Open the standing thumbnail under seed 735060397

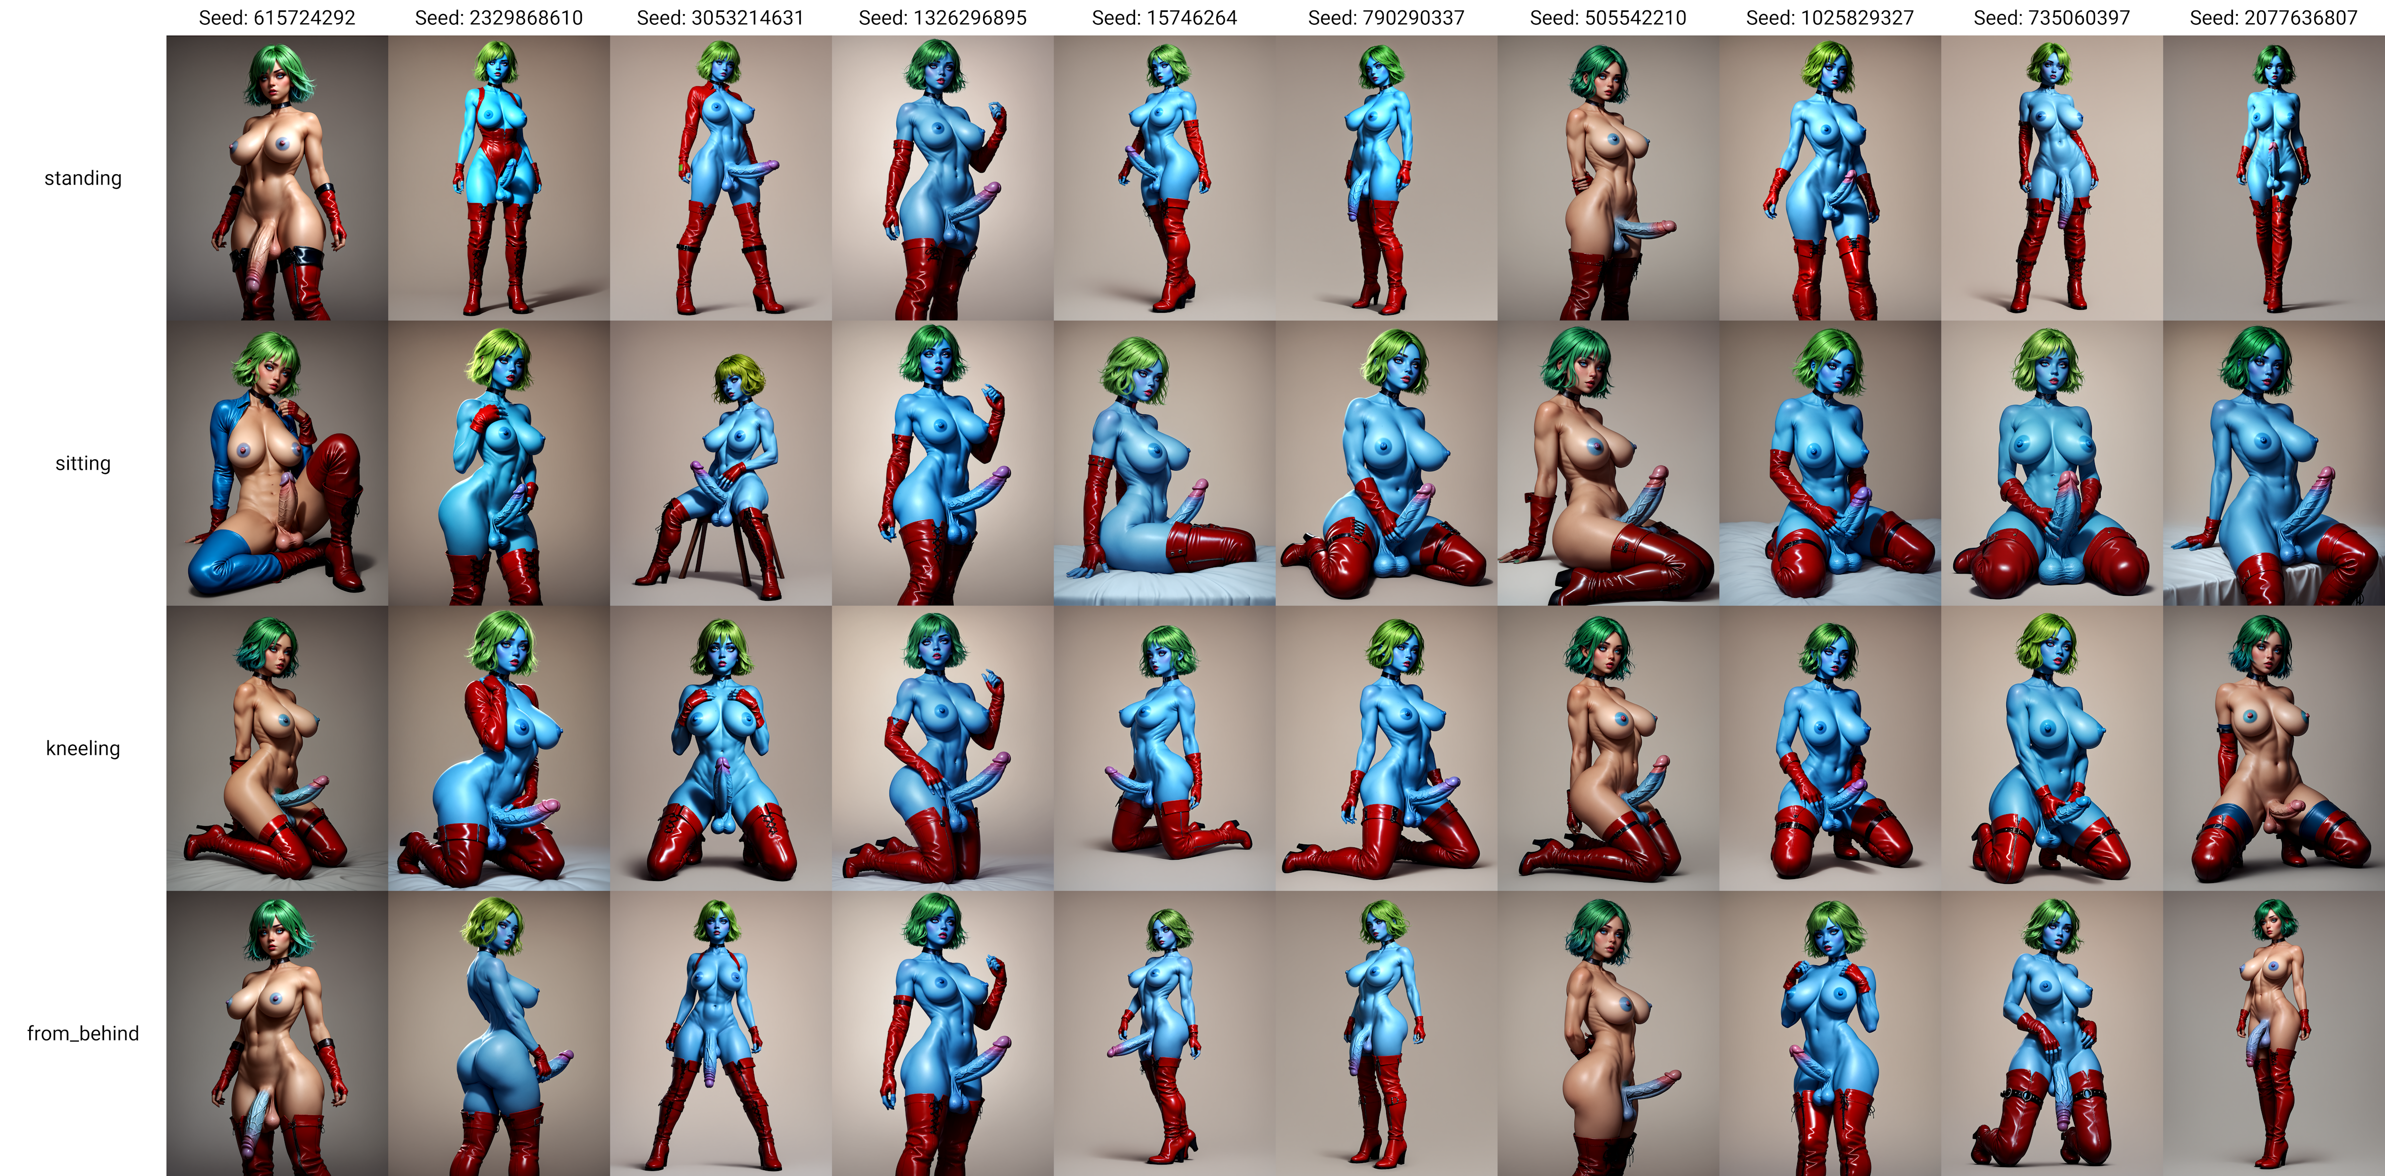pyautogui.click(x=2052, y=178)
